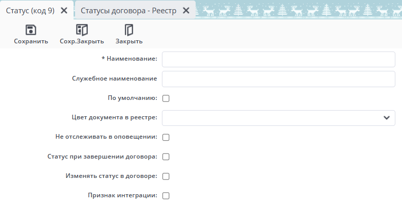Viewport: 402px width, 208px height.
Task: Enable the 'Признак интеграции' checkbox
Action: tap(165, 195)
